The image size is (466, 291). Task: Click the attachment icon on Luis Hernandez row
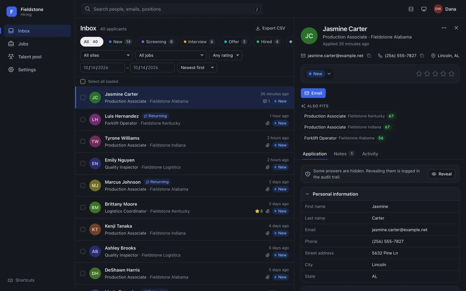pyautogui.click(x=267, y=123)
